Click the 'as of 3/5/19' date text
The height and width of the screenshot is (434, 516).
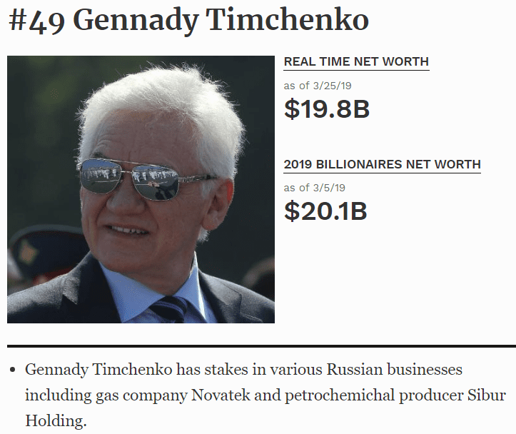tap(314, 188)
